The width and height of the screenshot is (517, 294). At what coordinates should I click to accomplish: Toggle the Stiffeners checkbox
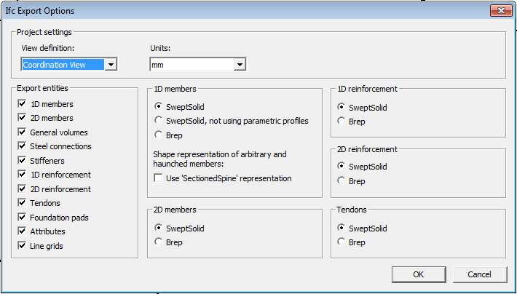(22, 161)
